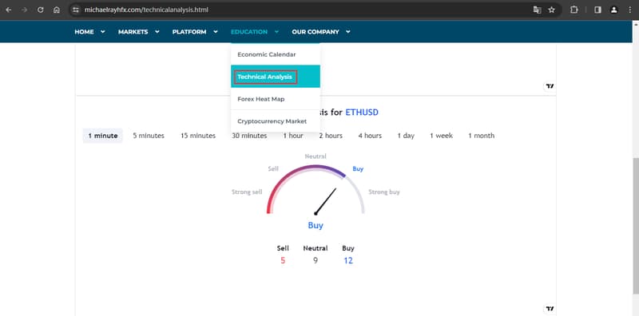
Task: Click the gauge needle dial
Action: pyautogui.click(x=326, y=201)
